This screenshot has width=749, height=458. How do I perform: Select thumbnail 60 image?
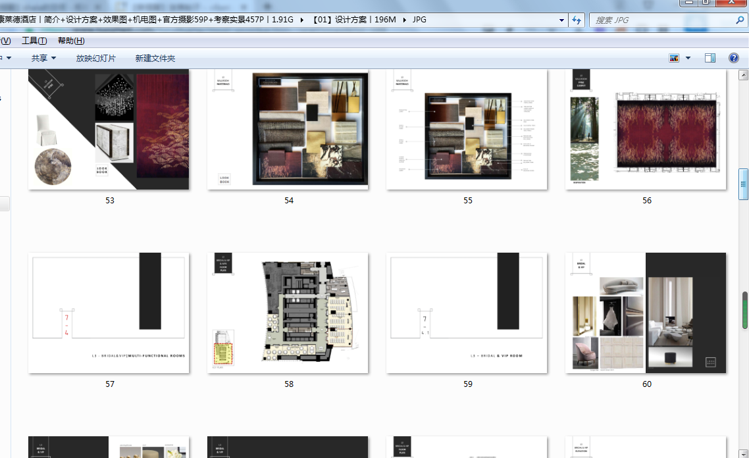click(x=646, y=313)
